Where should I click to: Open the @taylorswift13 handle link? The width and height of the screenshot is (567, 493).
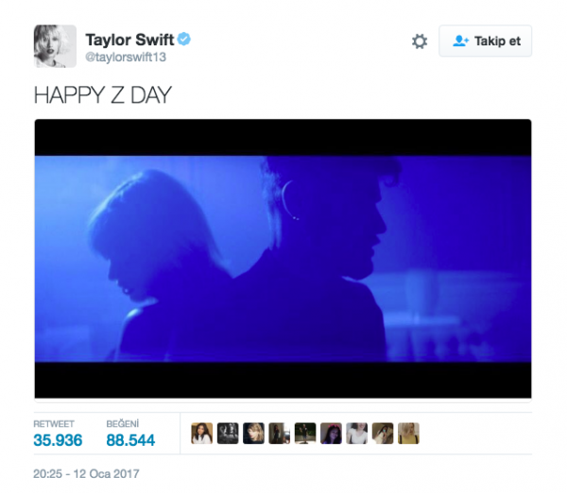pyautogui.click(x=126, y=57)
